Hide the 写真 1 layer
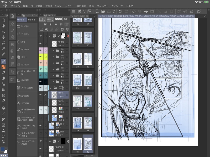This screenshot has width=210, height=157. coord(41,126)
